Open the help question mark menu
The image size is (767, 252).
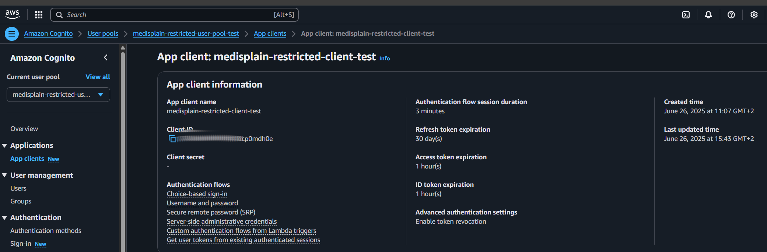[731, 15]
